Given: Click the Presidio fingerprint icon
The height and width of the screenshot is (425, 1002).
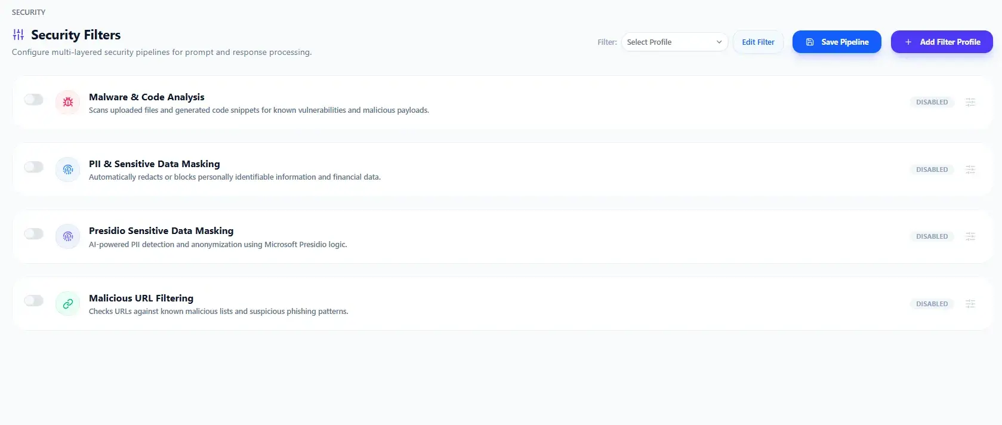Looking at the screenshot, I should (68, 236).
